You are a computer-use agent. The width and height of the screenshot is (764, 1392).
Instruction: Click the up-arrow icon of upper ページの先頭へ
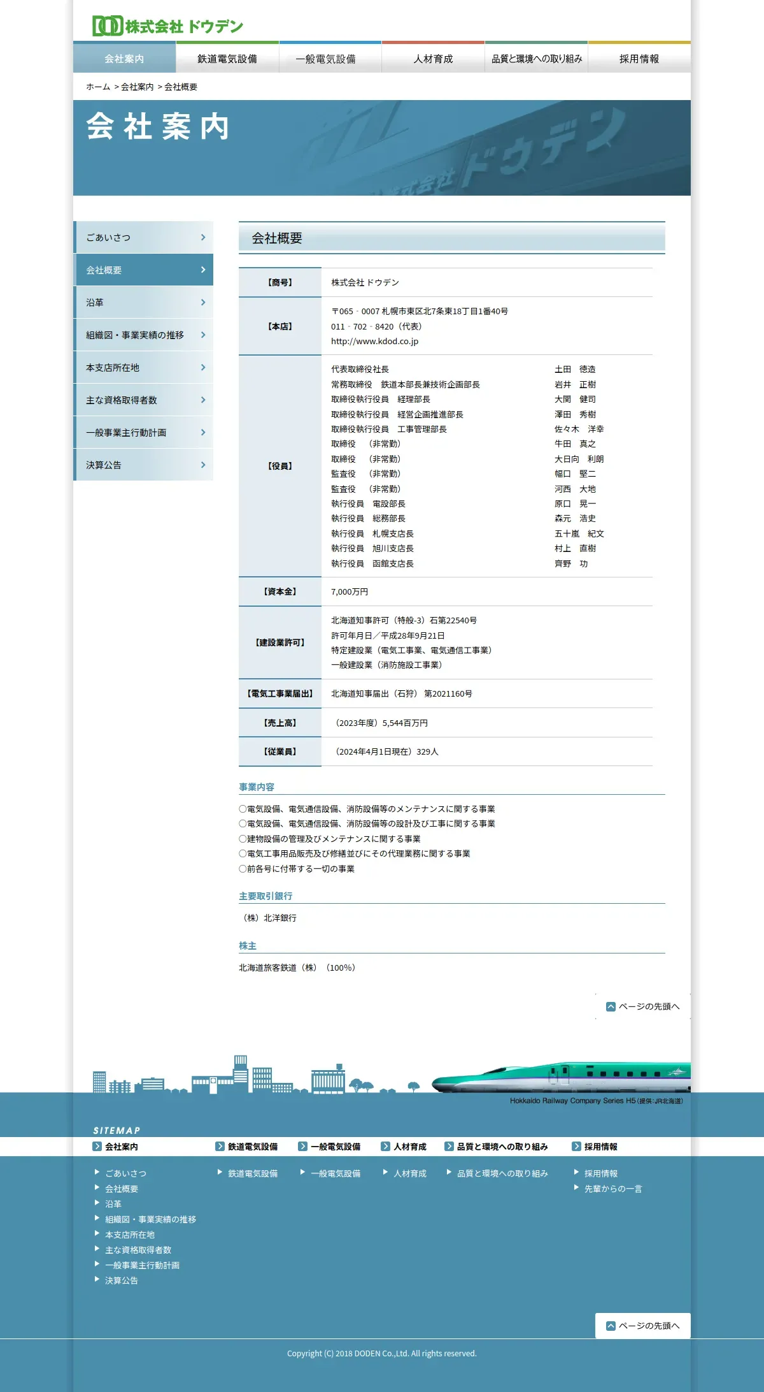611,1006
